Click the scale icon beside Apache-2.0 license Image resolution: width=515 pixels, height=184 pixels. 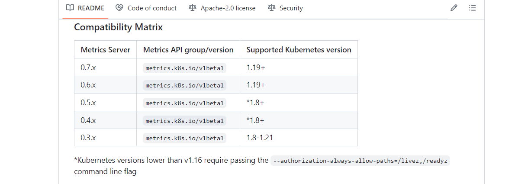pos(193,8)
